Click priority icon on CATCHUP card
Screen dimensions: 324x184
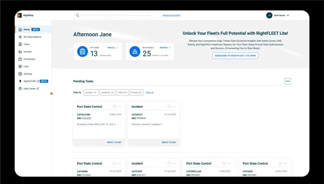pos(169,164)
